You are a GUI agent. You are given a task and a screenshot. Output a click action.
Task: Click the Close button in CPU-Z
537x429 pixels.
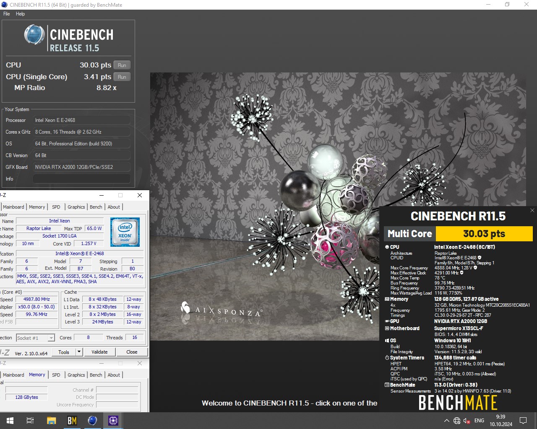coord(132,352)
